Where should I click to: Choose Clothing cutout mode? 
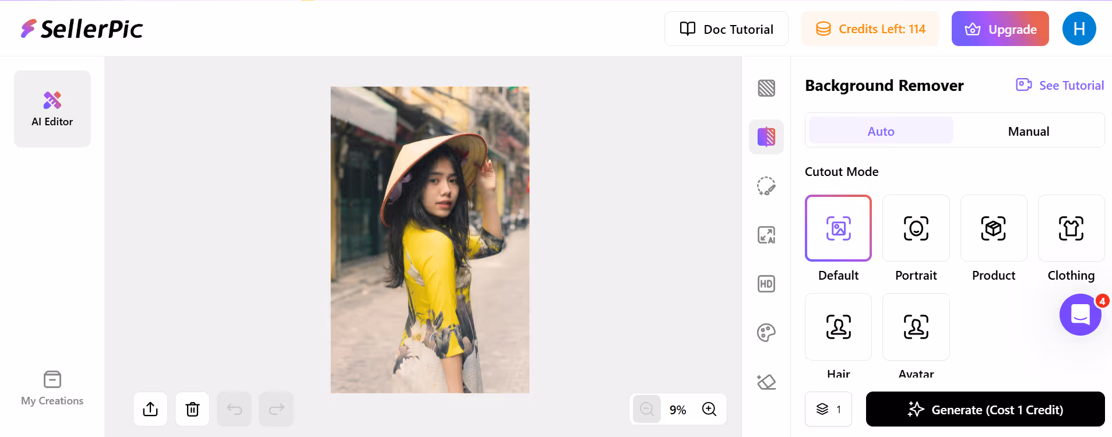click(1071, 228)
